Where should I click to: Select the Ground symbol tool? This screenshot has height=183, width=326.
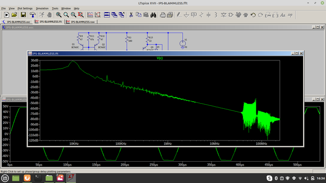coord(186,15)
